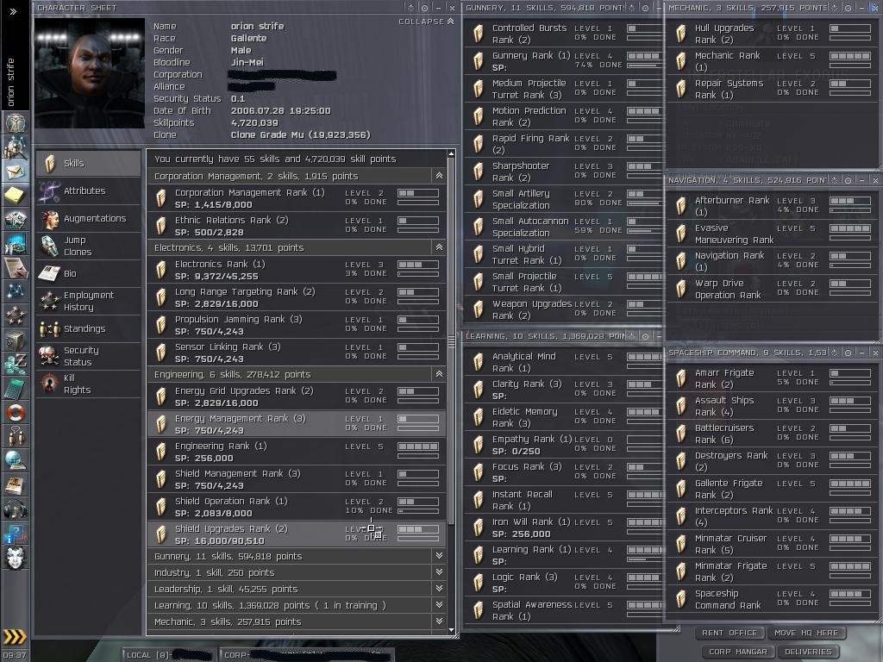The image size is (883, 662).
Task: Open the star Map constellation icon
Action: click(16, 291)
